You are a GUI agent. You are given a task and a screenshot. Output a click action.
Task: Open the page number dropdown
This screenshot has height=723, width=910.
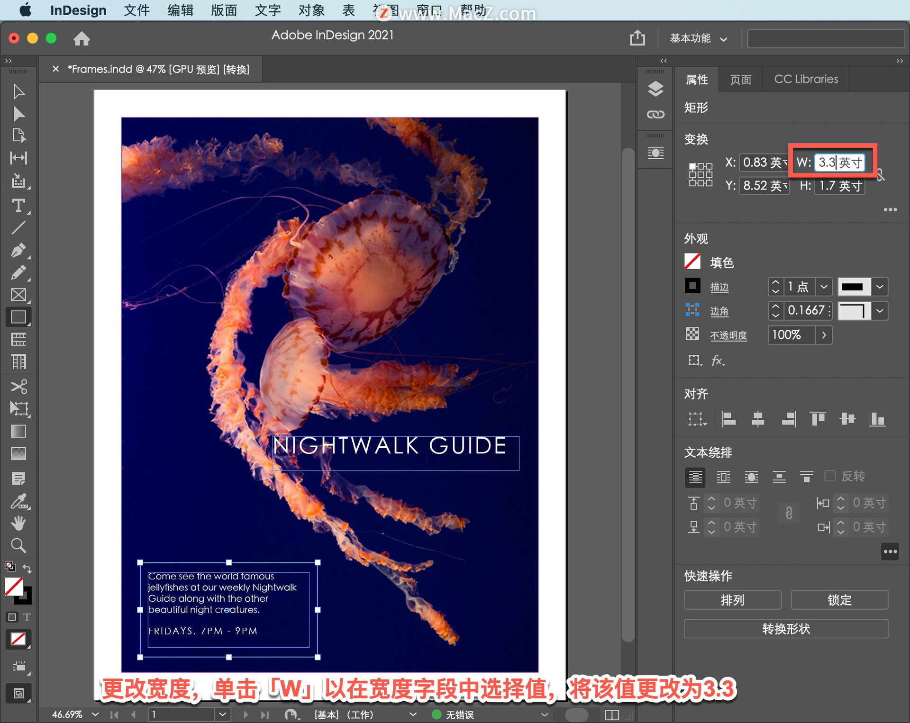point(222,714)
